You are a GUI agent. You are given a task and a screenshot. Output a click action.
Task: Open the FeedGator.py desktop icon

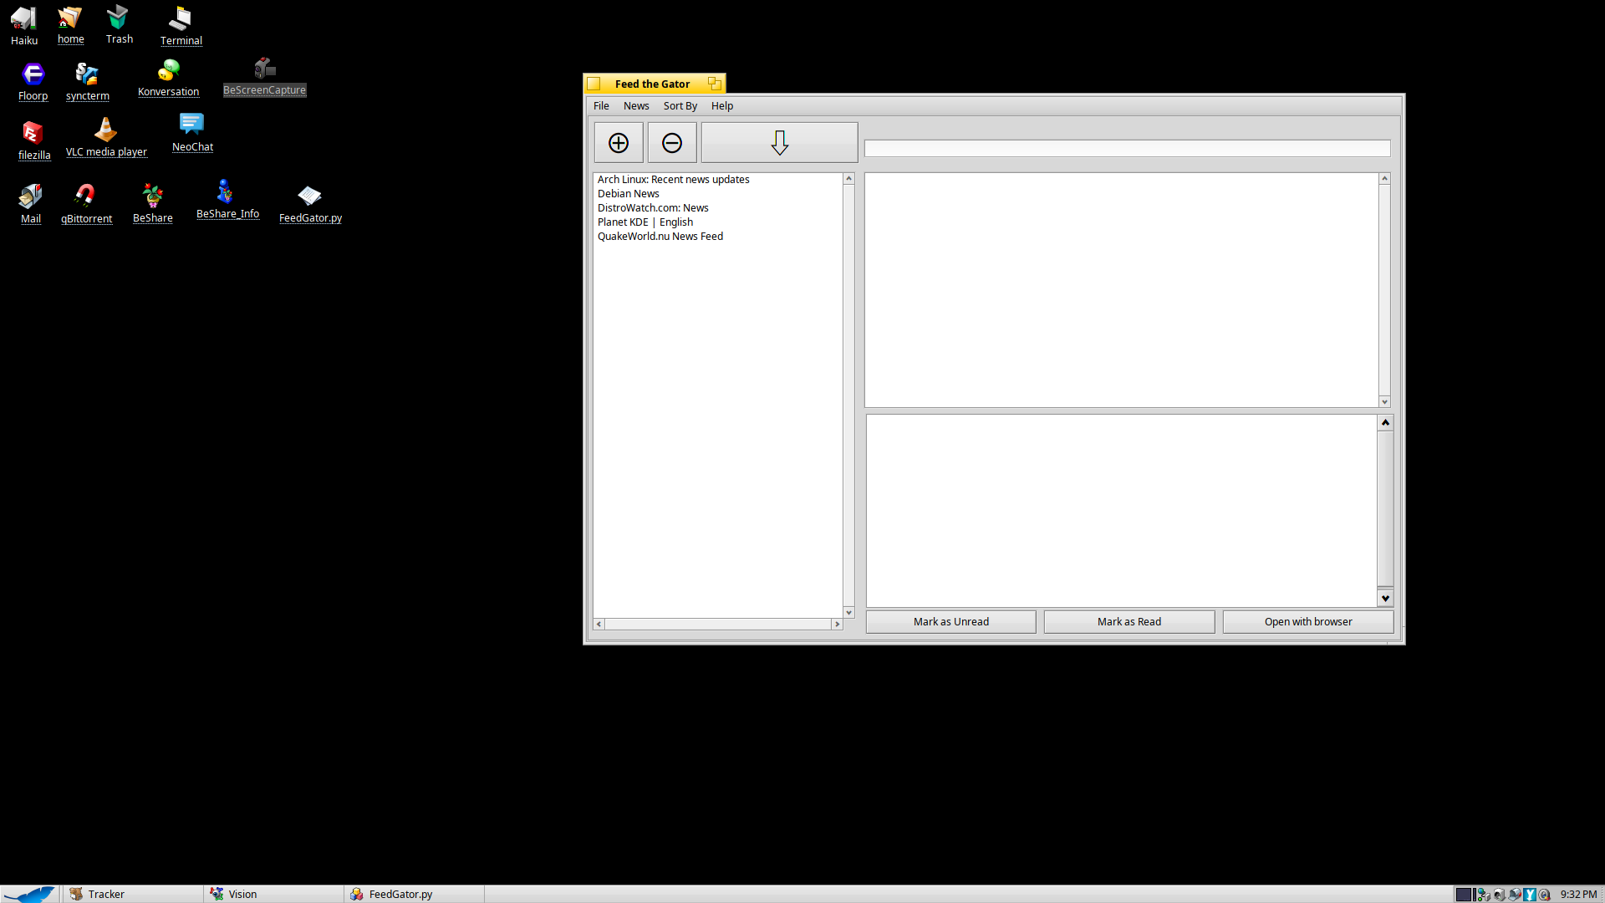tap(309, 196)
